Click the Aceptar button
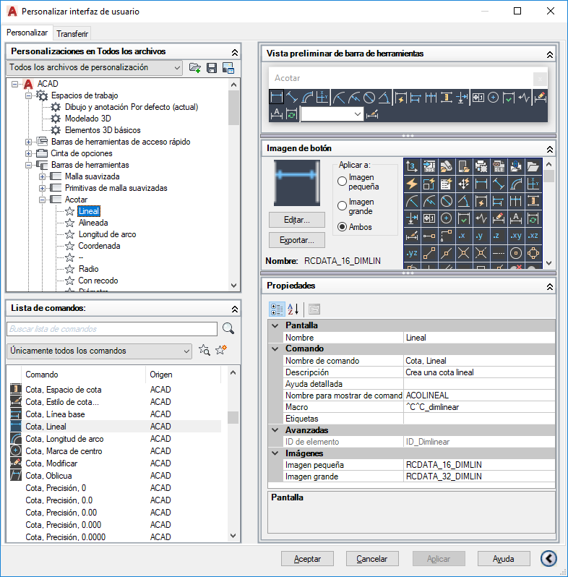The width and height of the screenshot is (568, 577). pos(307,559)
